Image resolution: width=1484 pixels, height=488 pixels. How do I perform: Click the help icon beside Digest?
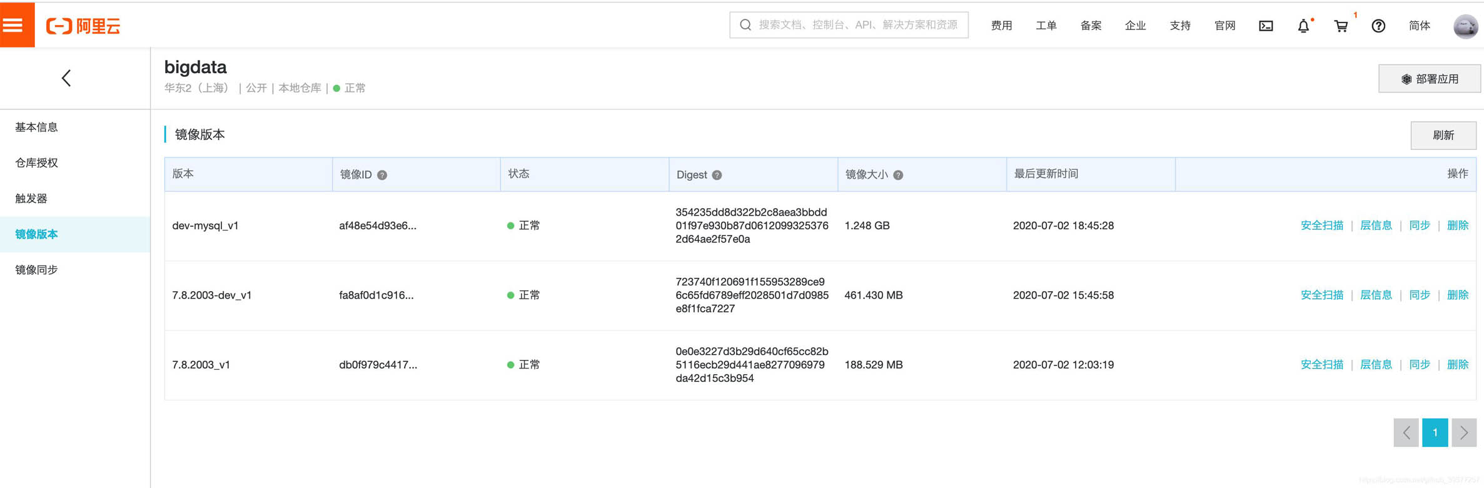click(x=717, y=175)
